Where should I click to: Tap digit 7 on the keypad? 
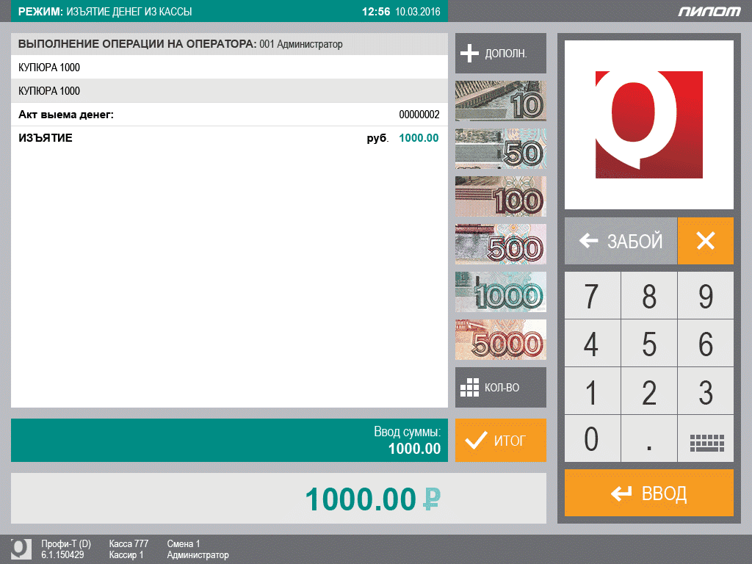[x=593, y=295]
